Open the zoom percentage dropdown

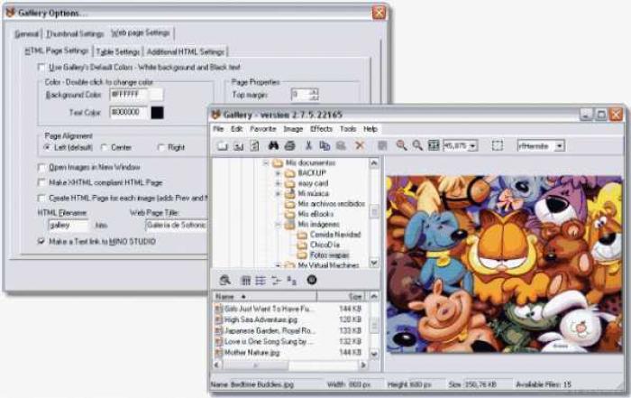473,146
